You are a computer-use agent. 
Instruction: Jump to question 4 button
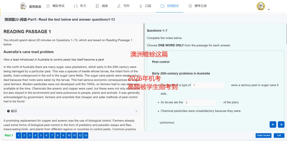coord(35,135)
